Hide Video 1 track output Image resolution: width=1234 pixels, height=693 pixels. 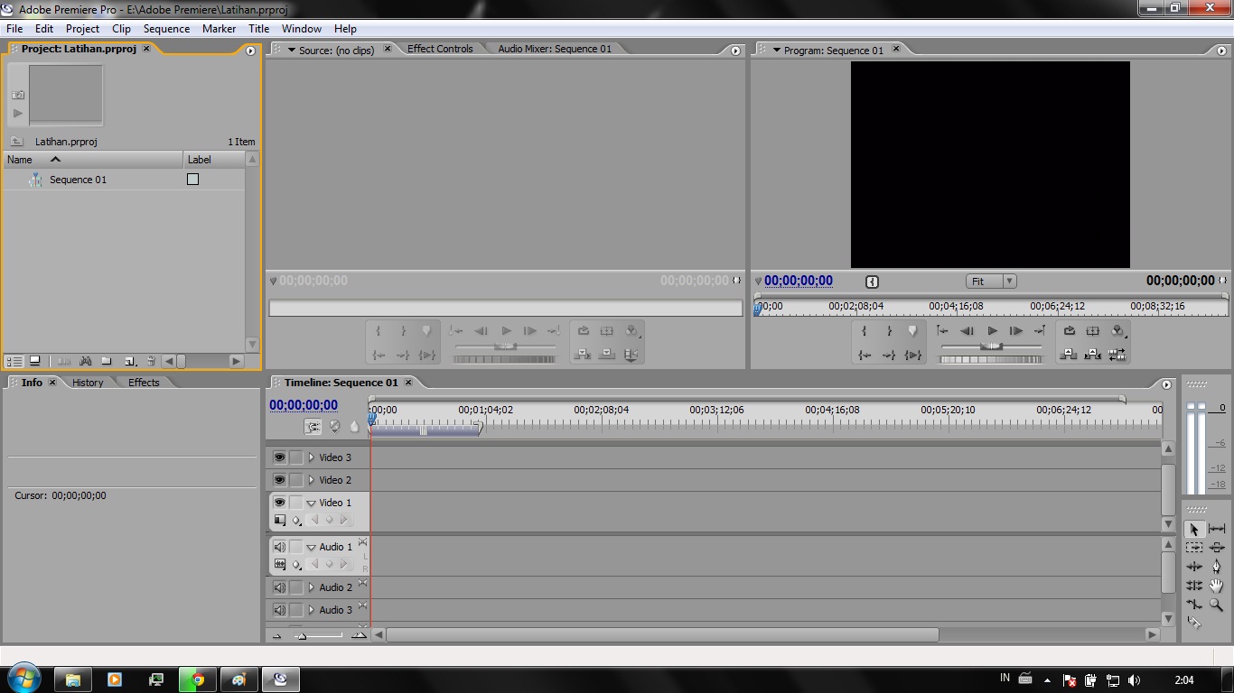coord(279,503)
